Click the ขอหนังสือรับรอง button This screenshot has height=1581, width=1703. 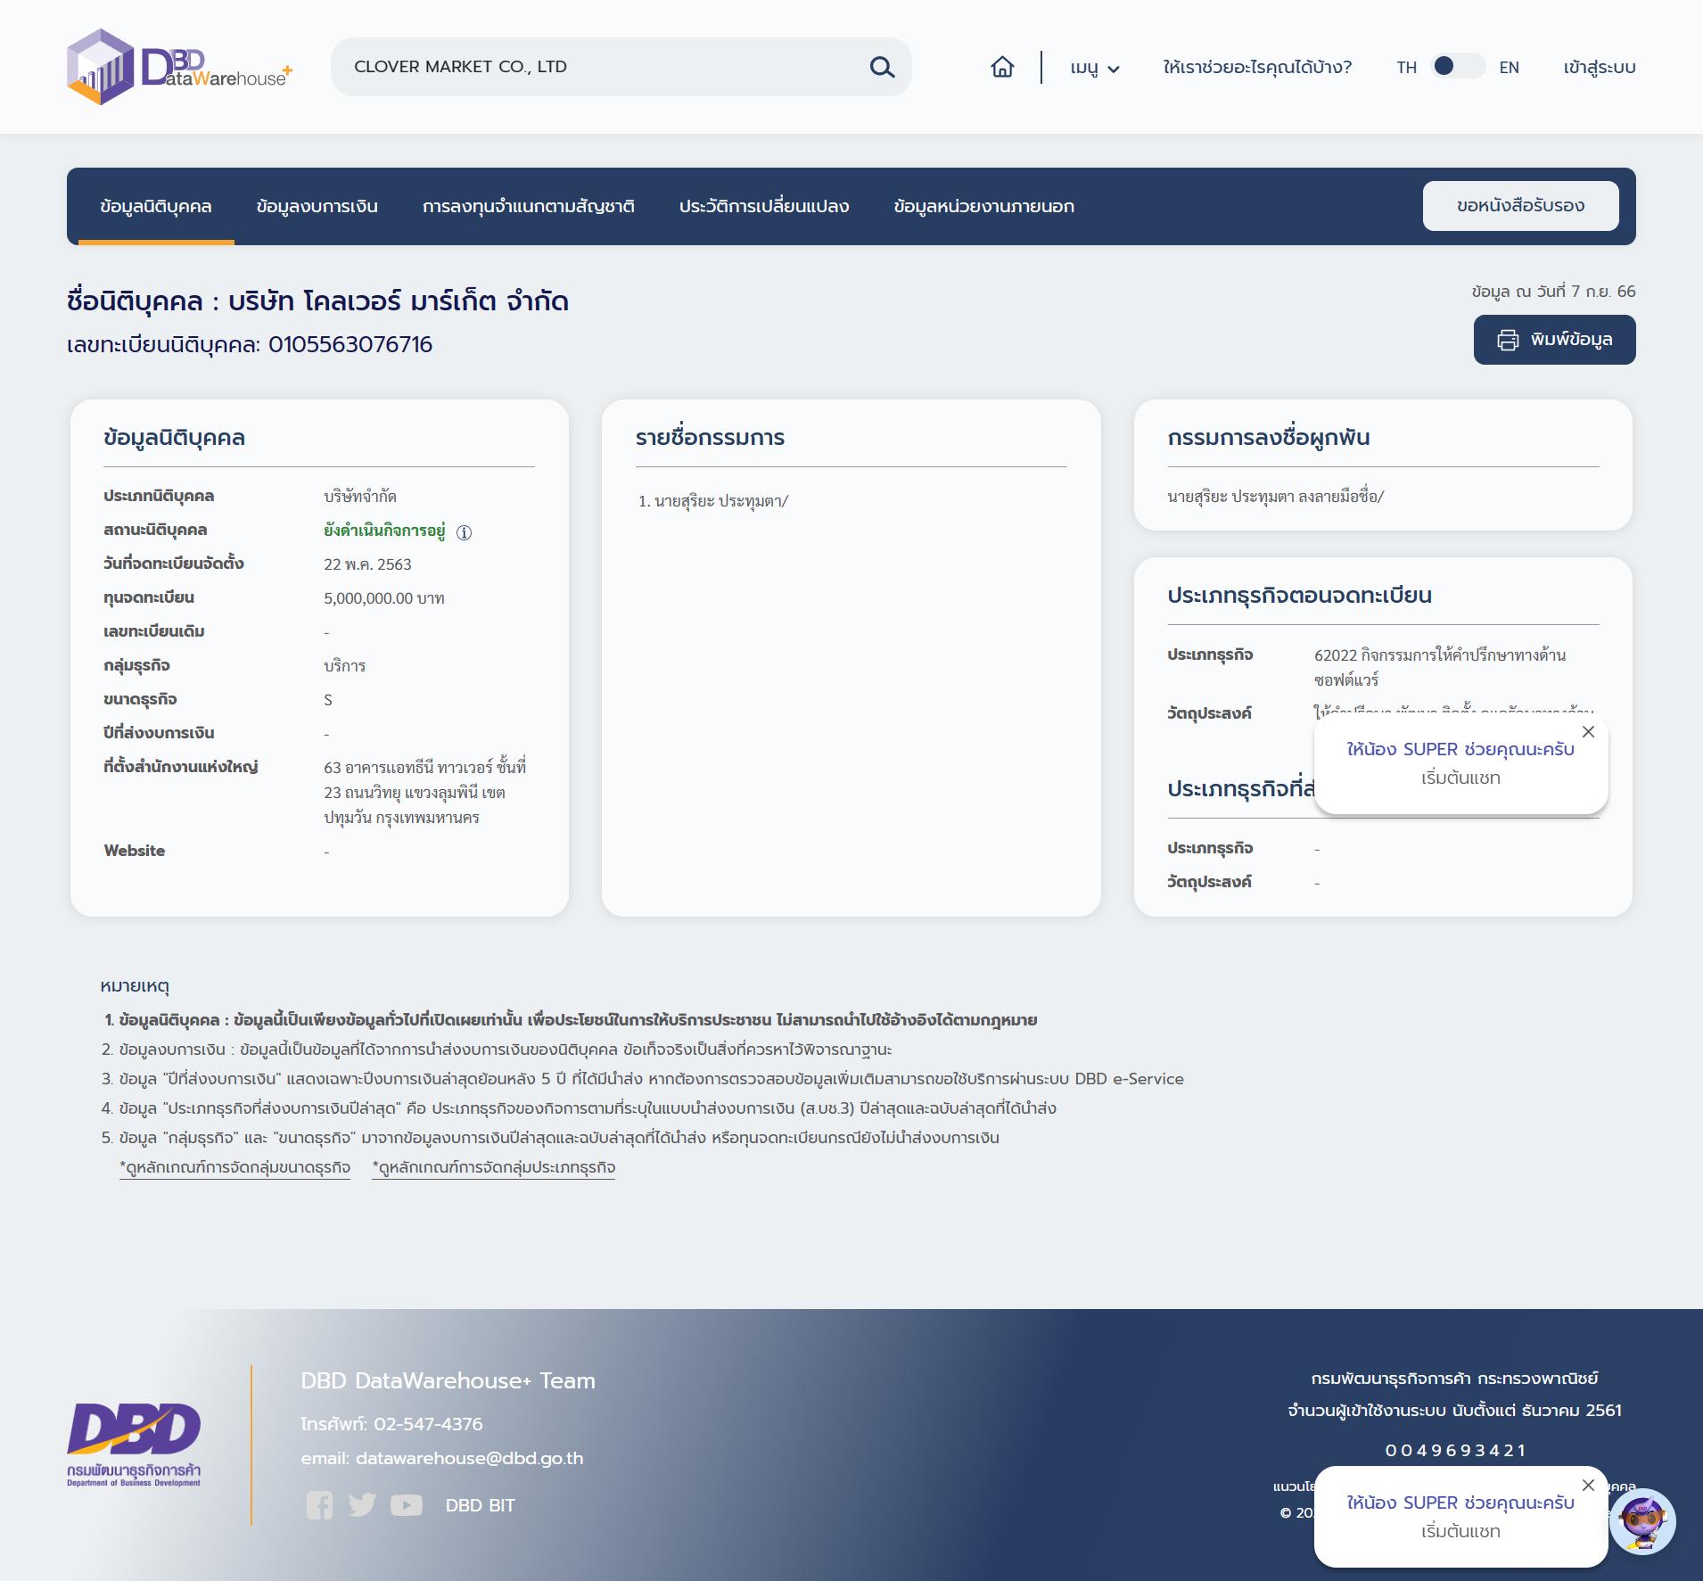1520,206
